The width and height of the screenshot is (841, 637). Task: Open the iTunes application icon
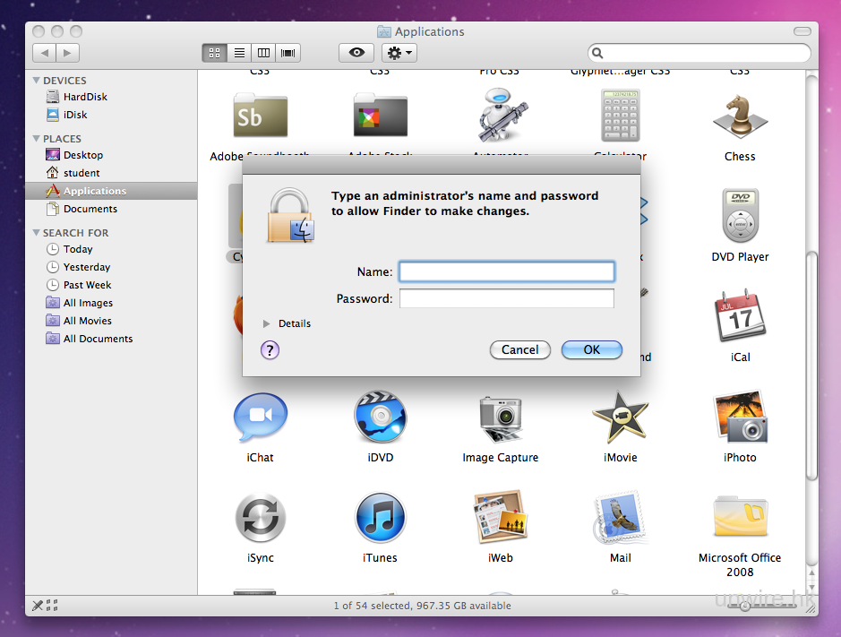coord(380,518)
